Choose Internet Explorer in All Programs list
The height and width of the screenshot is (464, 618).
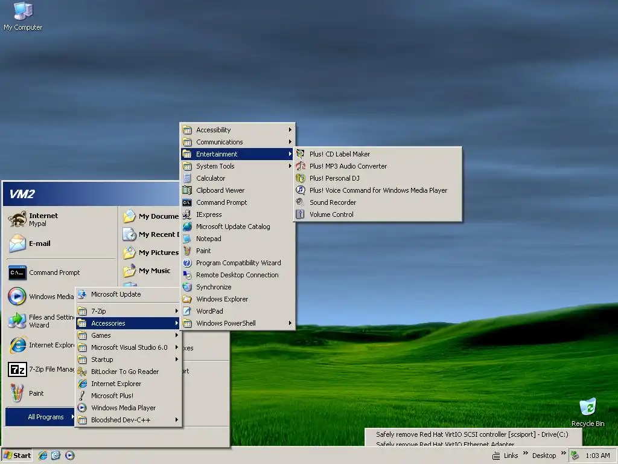pos(128,384)
